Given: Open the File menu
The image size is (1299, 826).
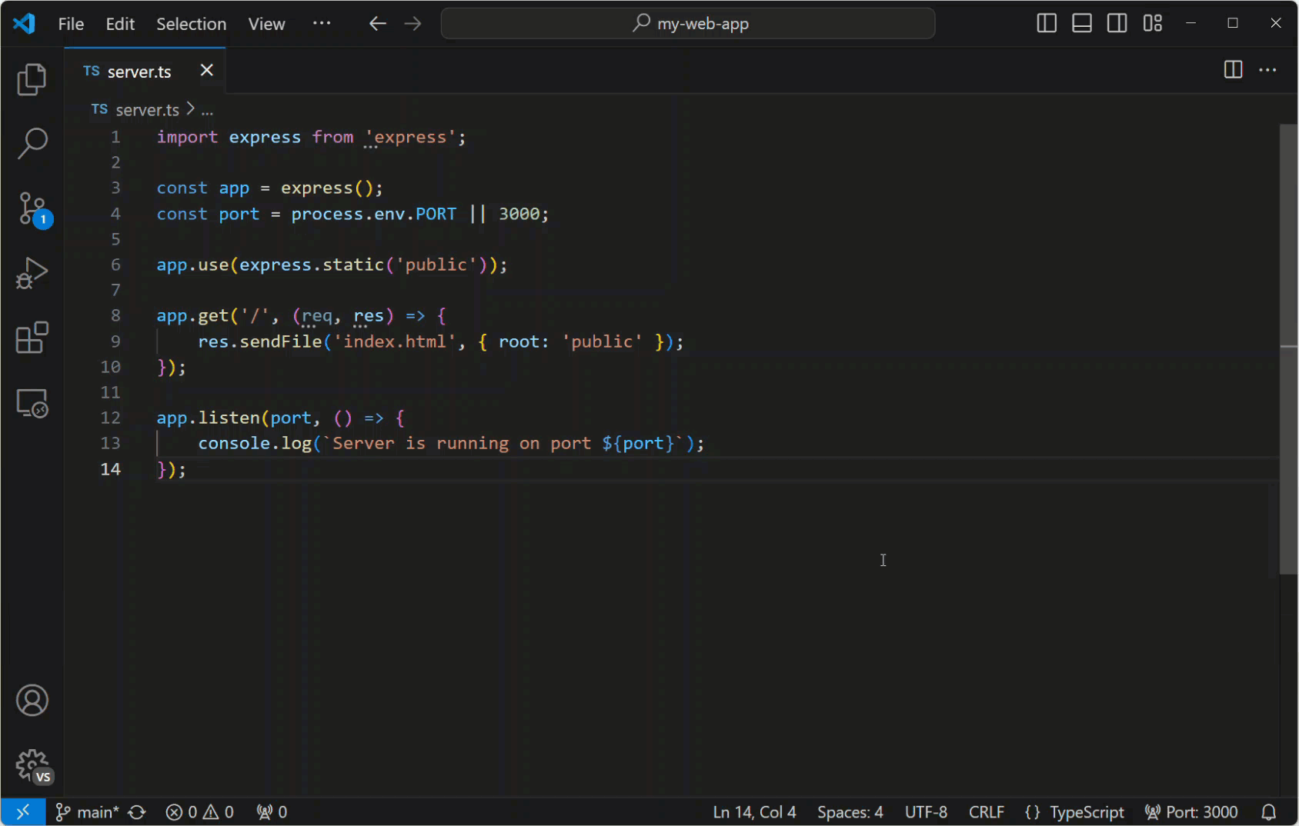Looking at the screenshot, I should click(x=70, y=24).
